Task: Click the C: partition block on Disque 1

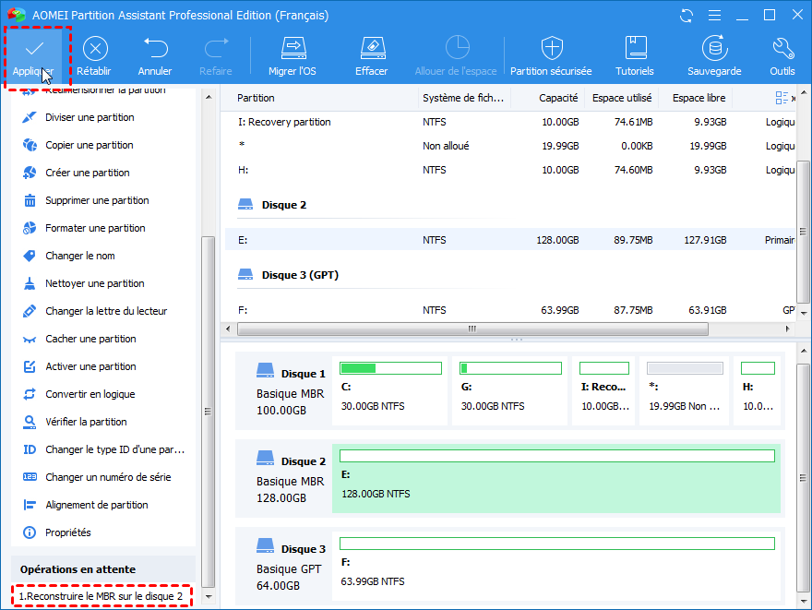Action: [391, 392]
